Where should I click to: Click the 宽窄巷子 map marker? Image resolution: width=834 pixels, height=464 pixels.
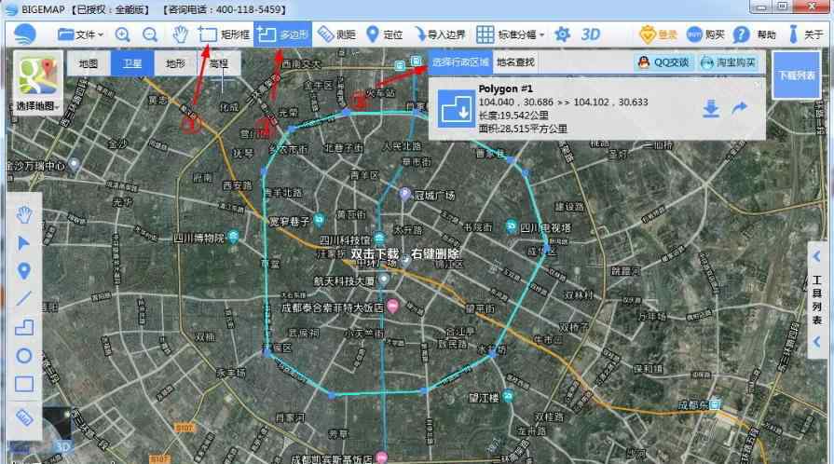tap(319, 219)
